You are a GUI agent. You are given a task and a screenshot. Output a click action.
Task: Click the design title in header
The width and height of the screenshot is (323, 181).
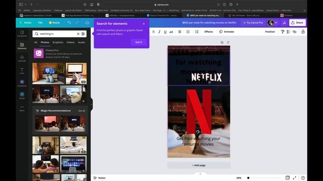tap(209, 23)
